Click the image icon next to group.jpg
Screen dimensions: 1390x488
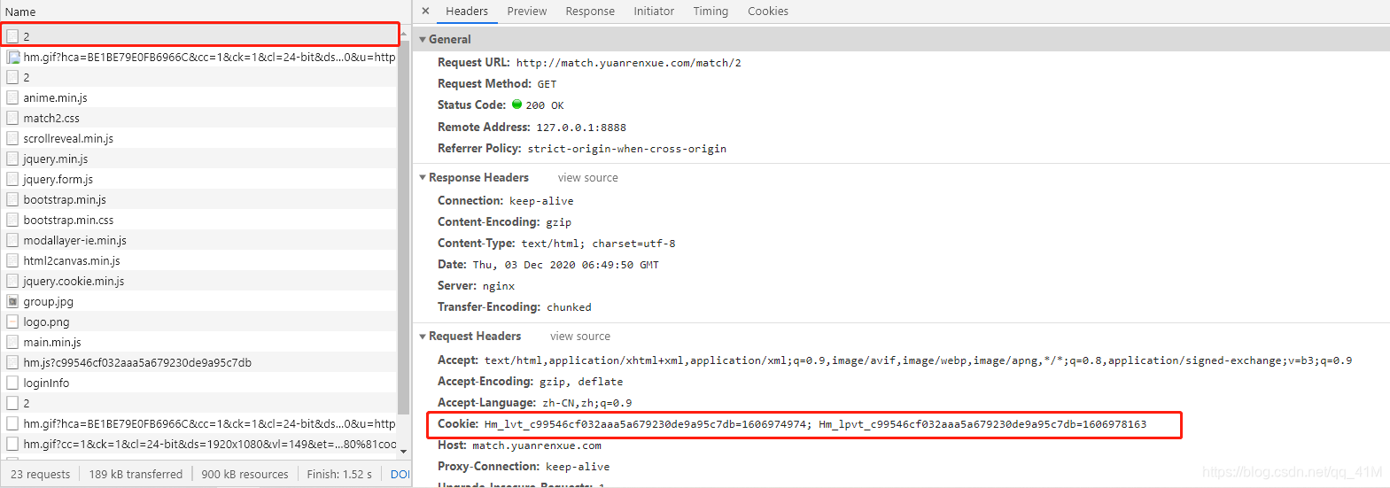12,301
